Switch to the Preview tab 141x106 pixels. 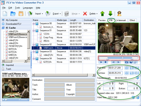[102, 20]
